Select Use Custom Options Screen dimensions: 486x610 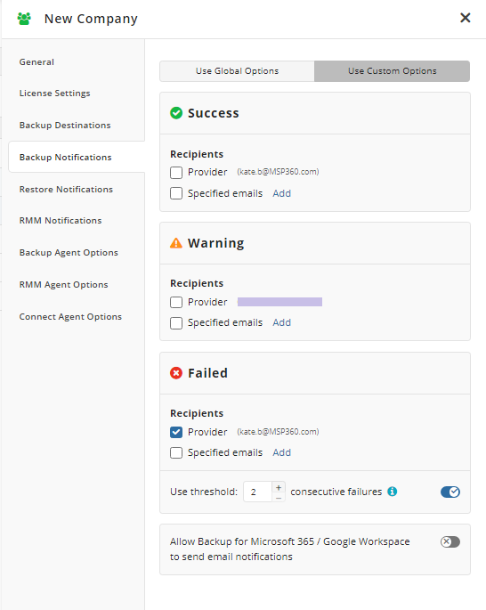point(392,71)
